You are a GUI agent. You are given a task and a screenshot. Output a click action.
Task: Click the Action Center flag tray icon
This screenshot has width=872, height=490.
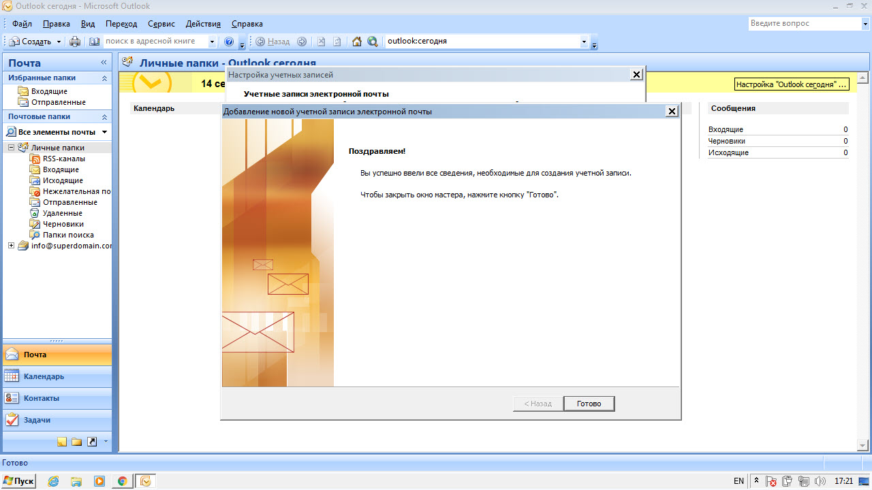click(771, 481)
